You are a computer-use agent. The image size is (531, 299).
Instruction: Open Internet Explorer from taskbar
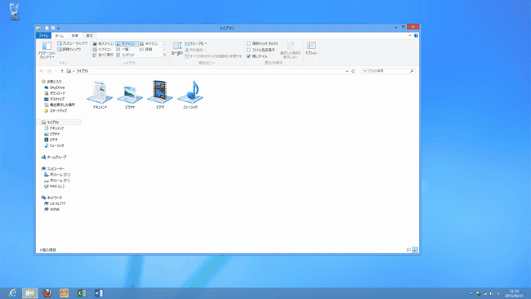tap(13, 293)
